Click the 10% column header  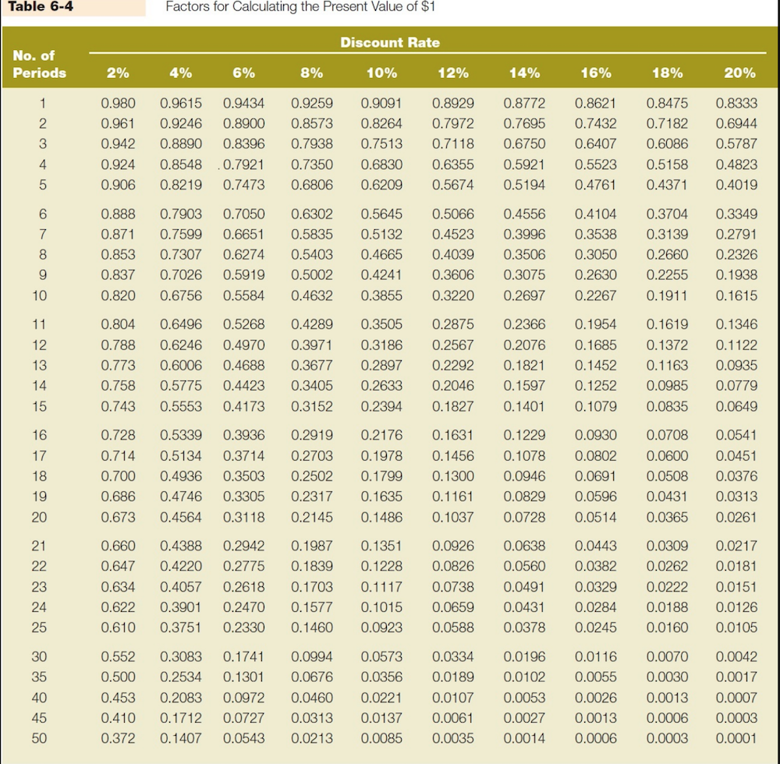(381, 73)
